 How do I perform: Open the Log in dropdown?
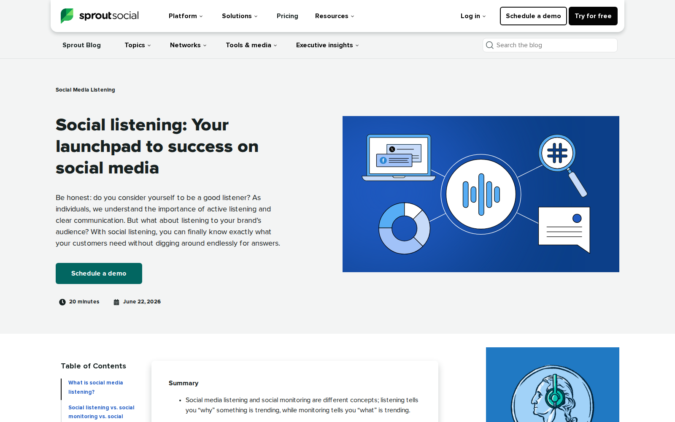(473, 16)
